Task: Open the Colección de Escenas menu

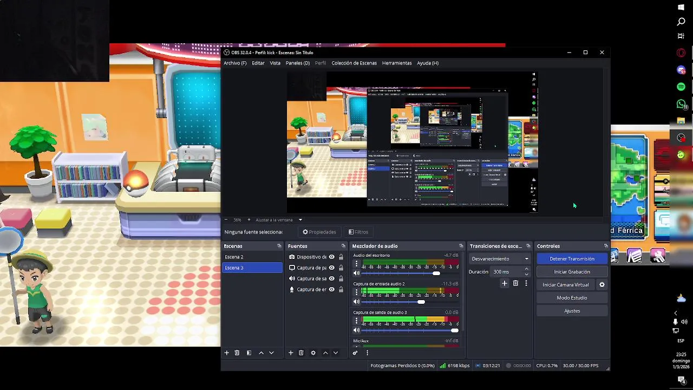Action: [354, 63]
